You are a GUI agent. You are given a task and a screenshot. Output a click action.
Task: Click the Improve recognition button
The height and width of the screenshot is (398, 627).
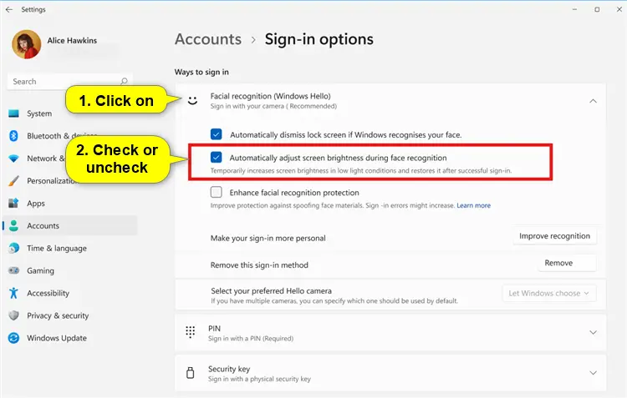pos(554,236)
